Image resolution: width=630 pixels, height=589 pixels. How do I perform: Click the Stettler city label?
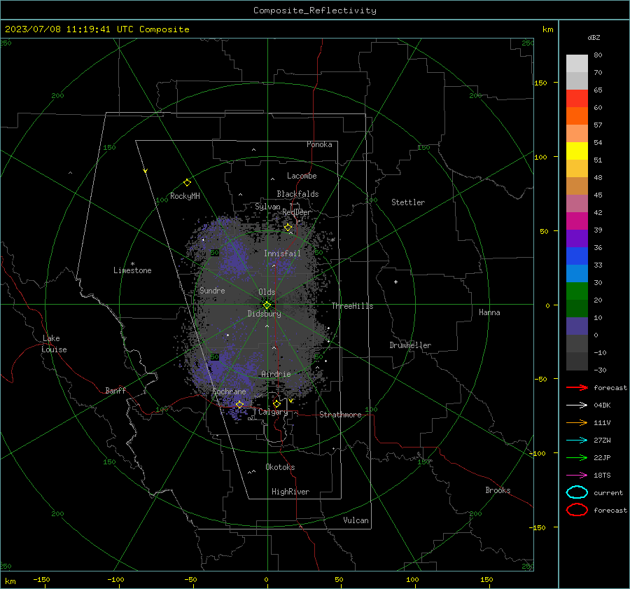(x=408, y=202)
